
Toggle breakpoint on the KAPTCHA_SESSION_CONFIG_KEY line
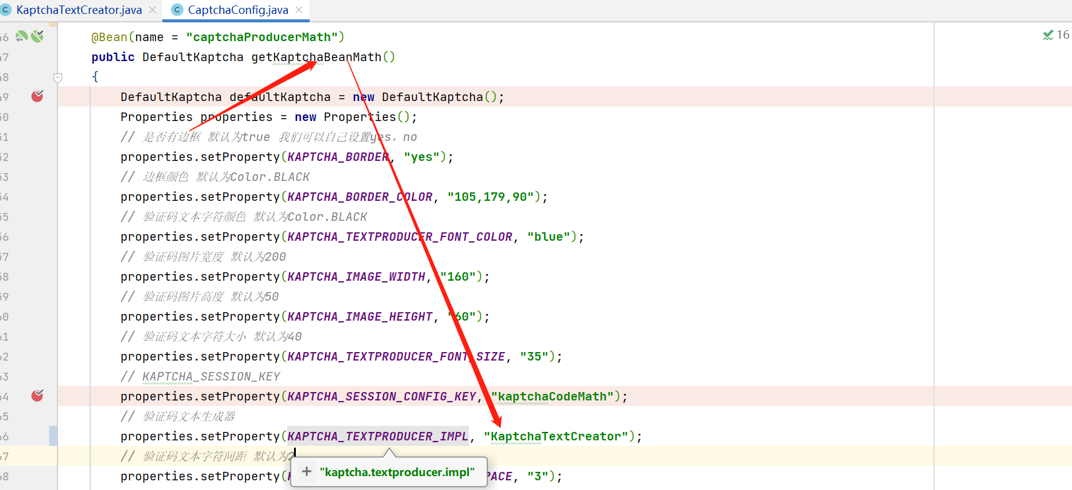tap(38, 396)
